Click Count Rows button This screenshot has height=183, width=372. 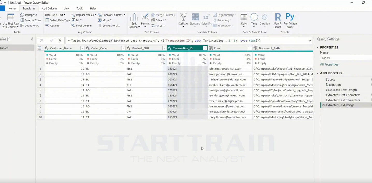(30, 26)
